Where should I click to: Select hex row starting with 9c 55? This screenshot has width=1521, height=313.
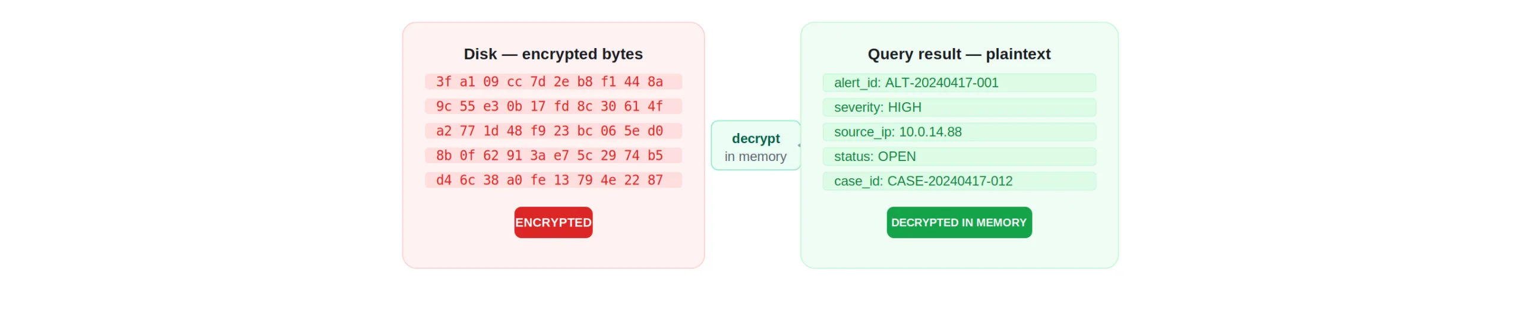pyautogui.click(x=553, y=106)
